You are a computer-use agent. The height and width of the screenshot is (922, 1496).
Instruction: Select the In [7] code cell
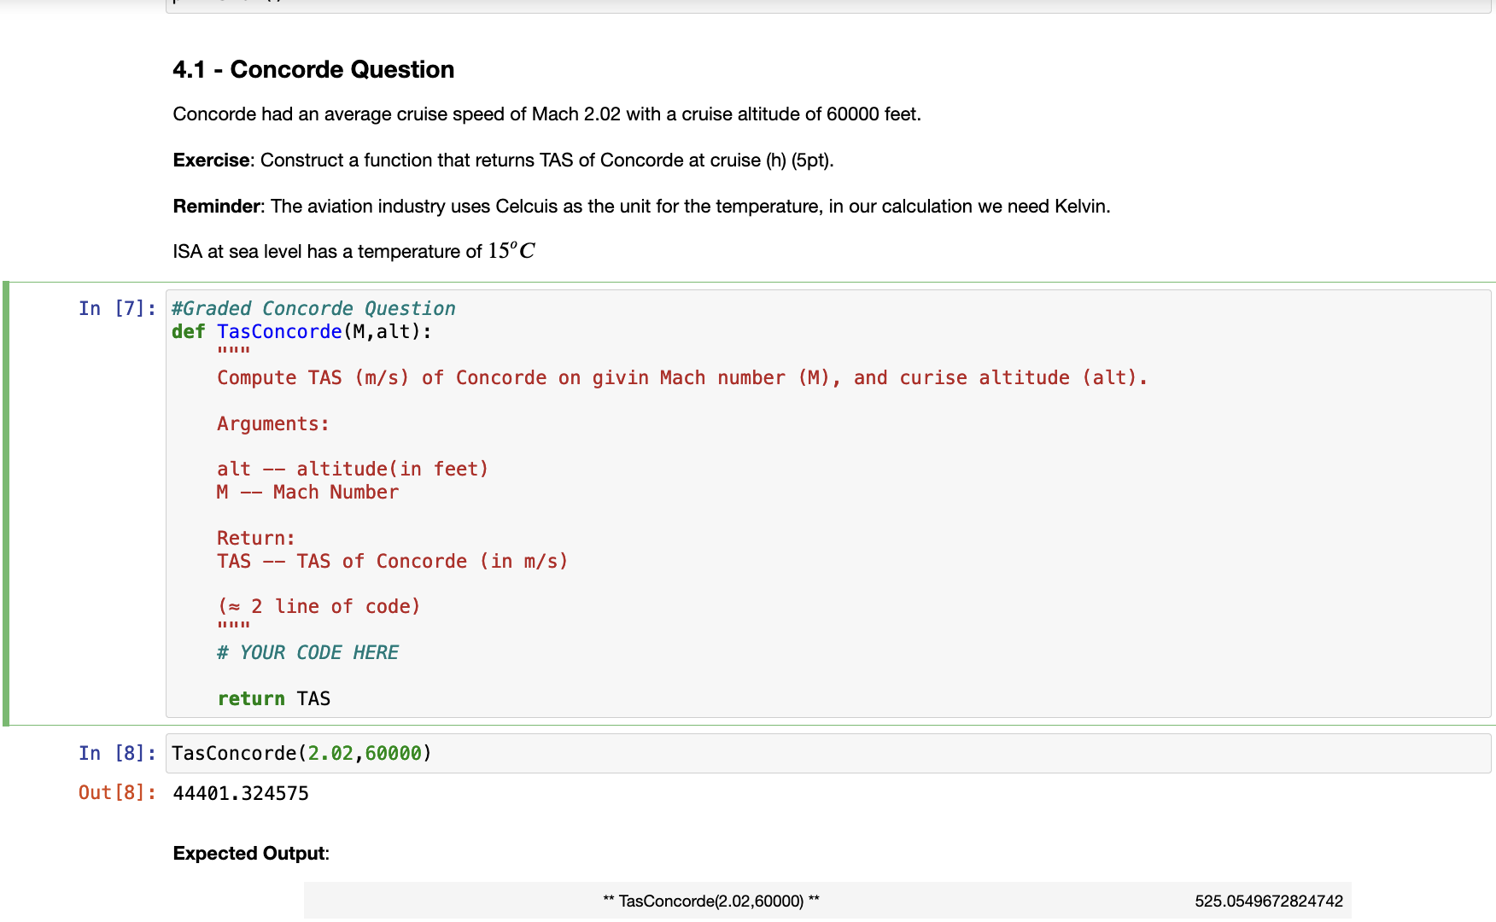[598, 504]
